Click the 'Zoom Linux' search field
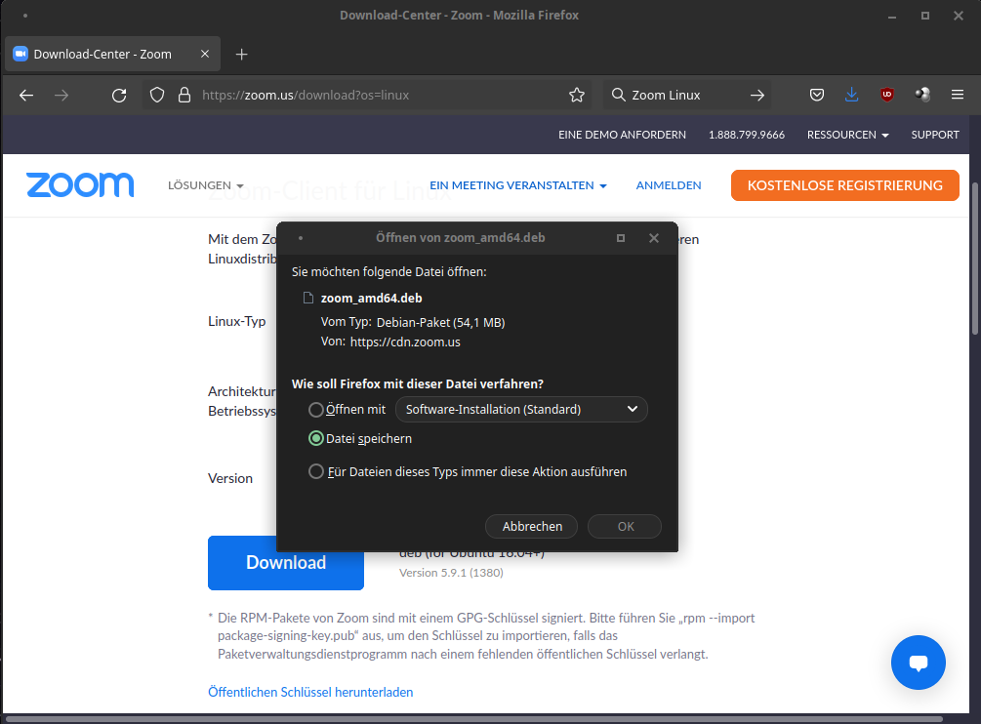The image size is (981, 724). [x=686, y=95]
